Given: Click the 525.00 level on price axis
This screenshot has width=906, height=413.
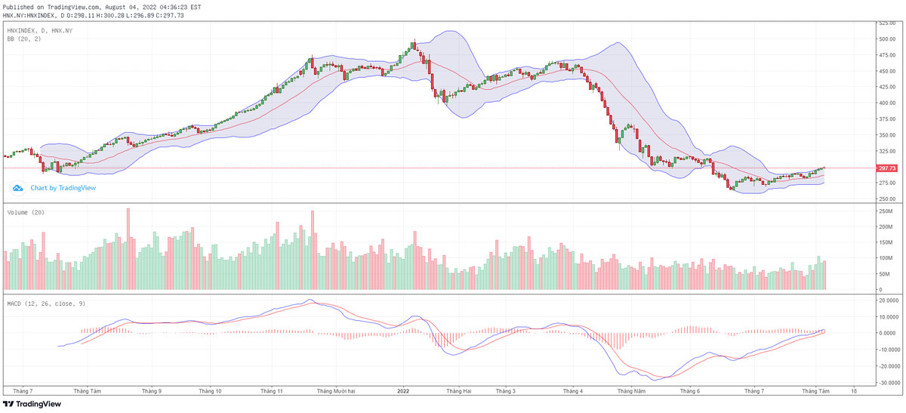Looking at the screenshot, I should point(886,23).
